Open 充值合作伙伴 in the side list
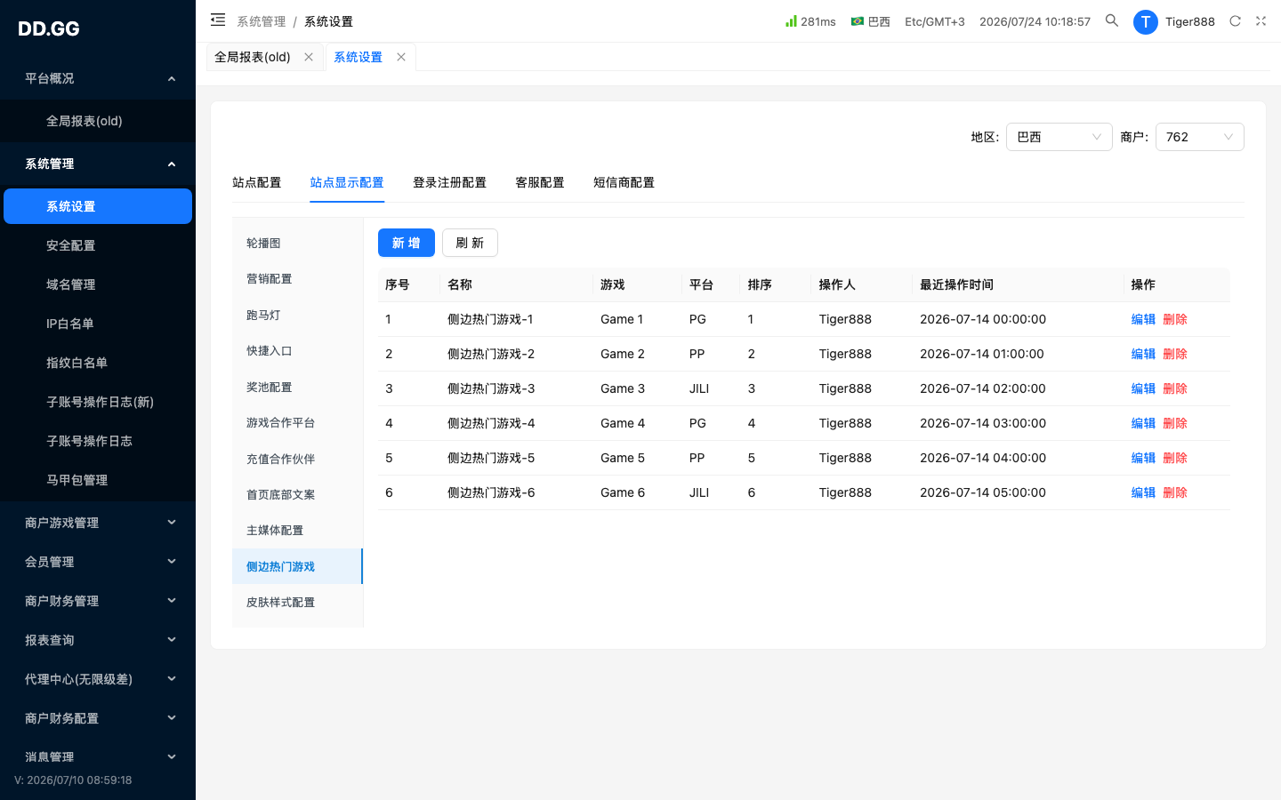Image resolution: width=1281 pixels, height=800 pixels. 297,459
